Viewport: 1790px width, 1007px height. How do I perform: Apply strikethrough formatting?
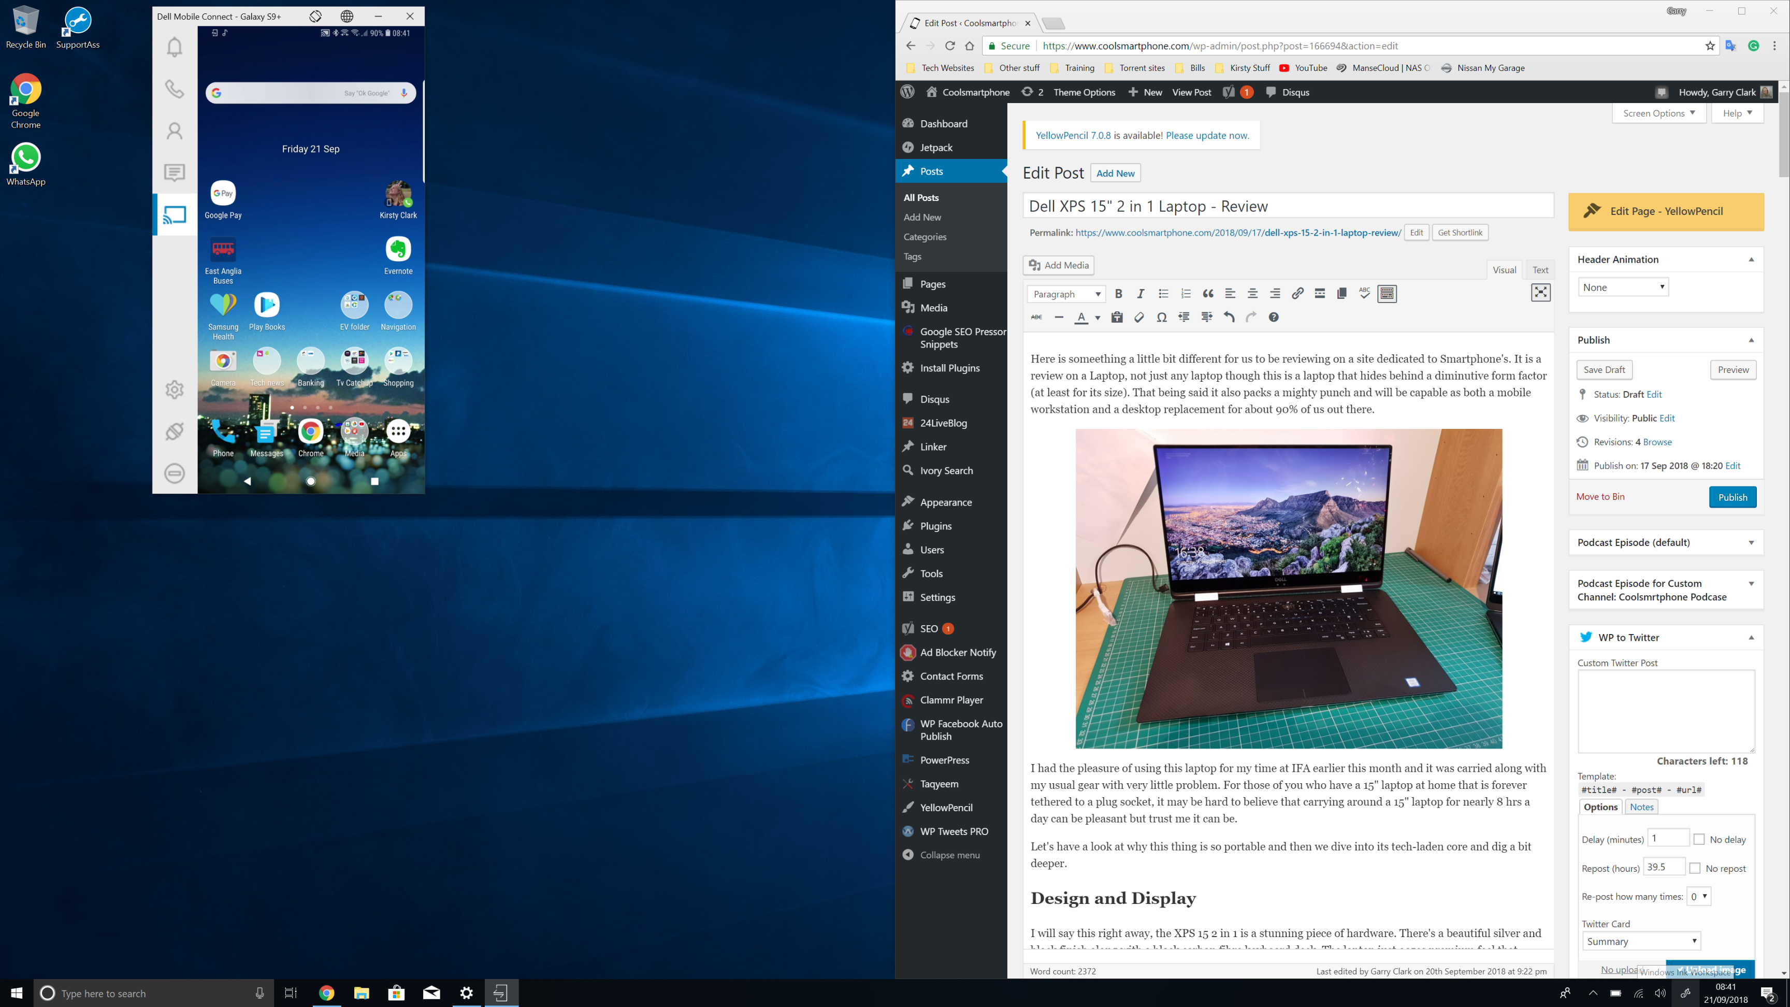click(x=1037, y=318)
